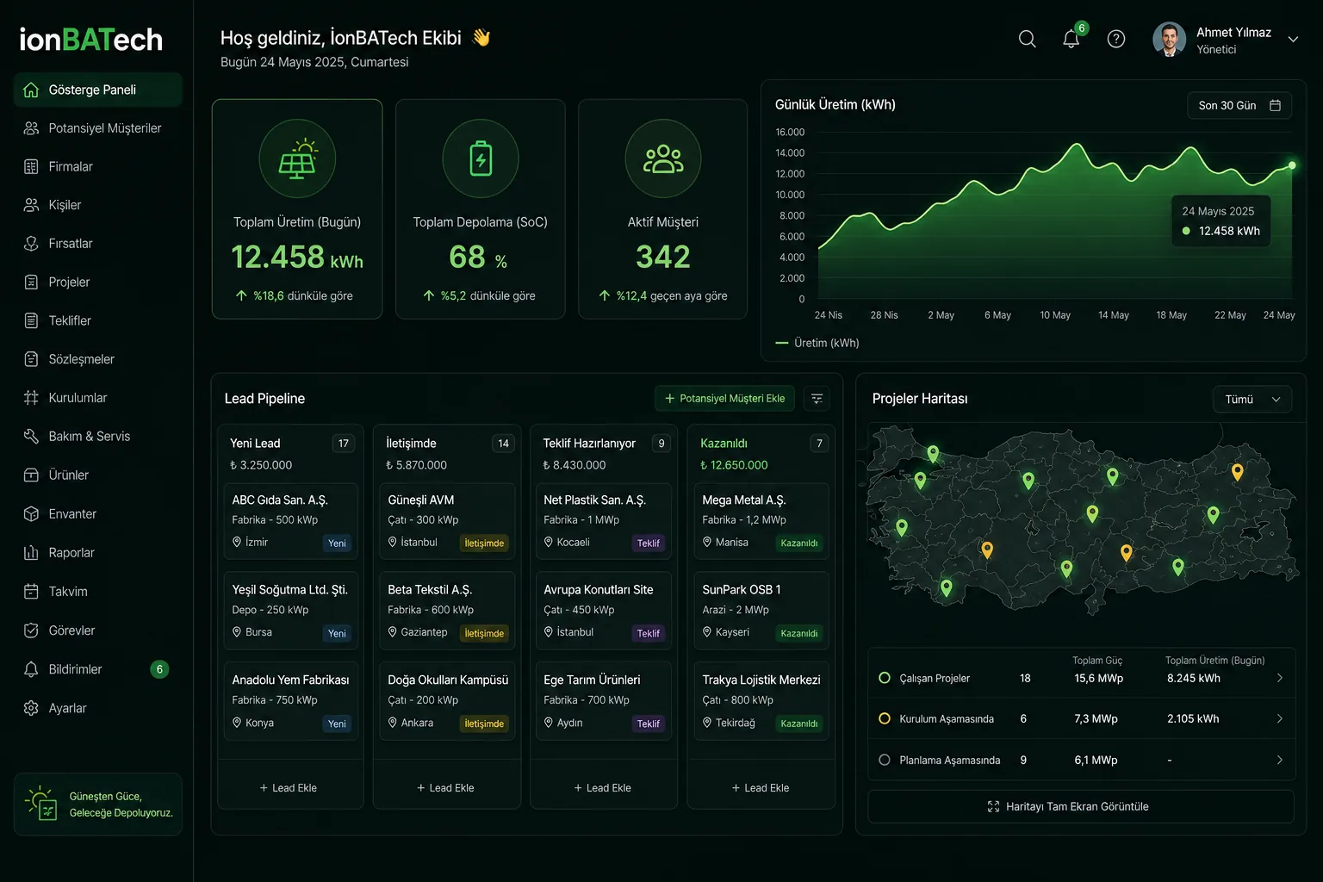Image resolution: width=1323 pixels, height=882 pixels.
Task: Expand the Planlama Aşamasında row arrow
Action: [1279, 760]
